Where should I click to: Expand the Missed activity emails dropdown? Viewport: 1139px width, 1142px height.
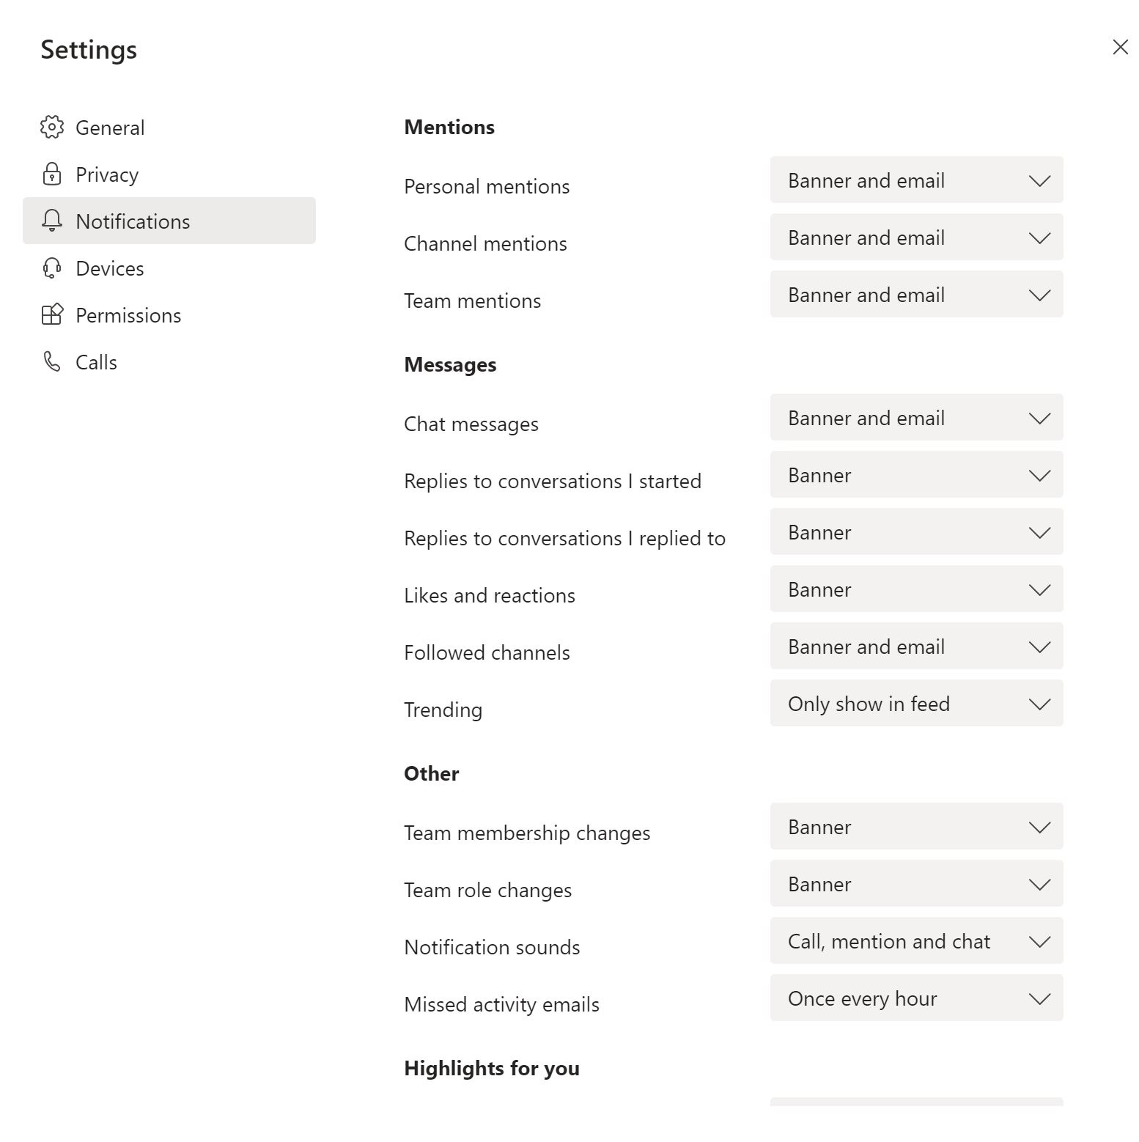916,998
